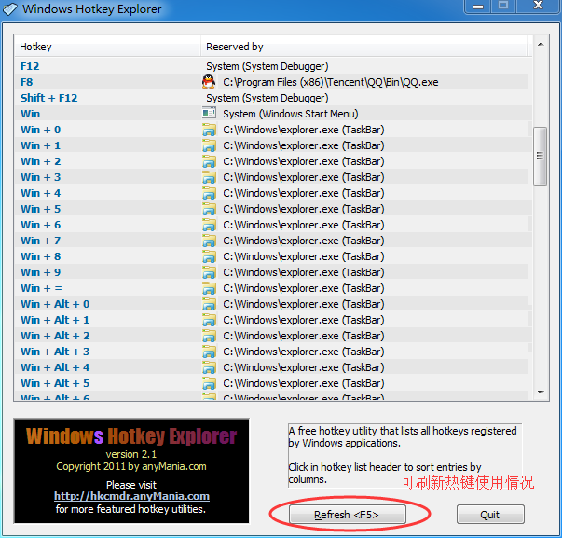
Task: Select the Win + Alt + 3 hotkey text
Action: coord(55,352)
